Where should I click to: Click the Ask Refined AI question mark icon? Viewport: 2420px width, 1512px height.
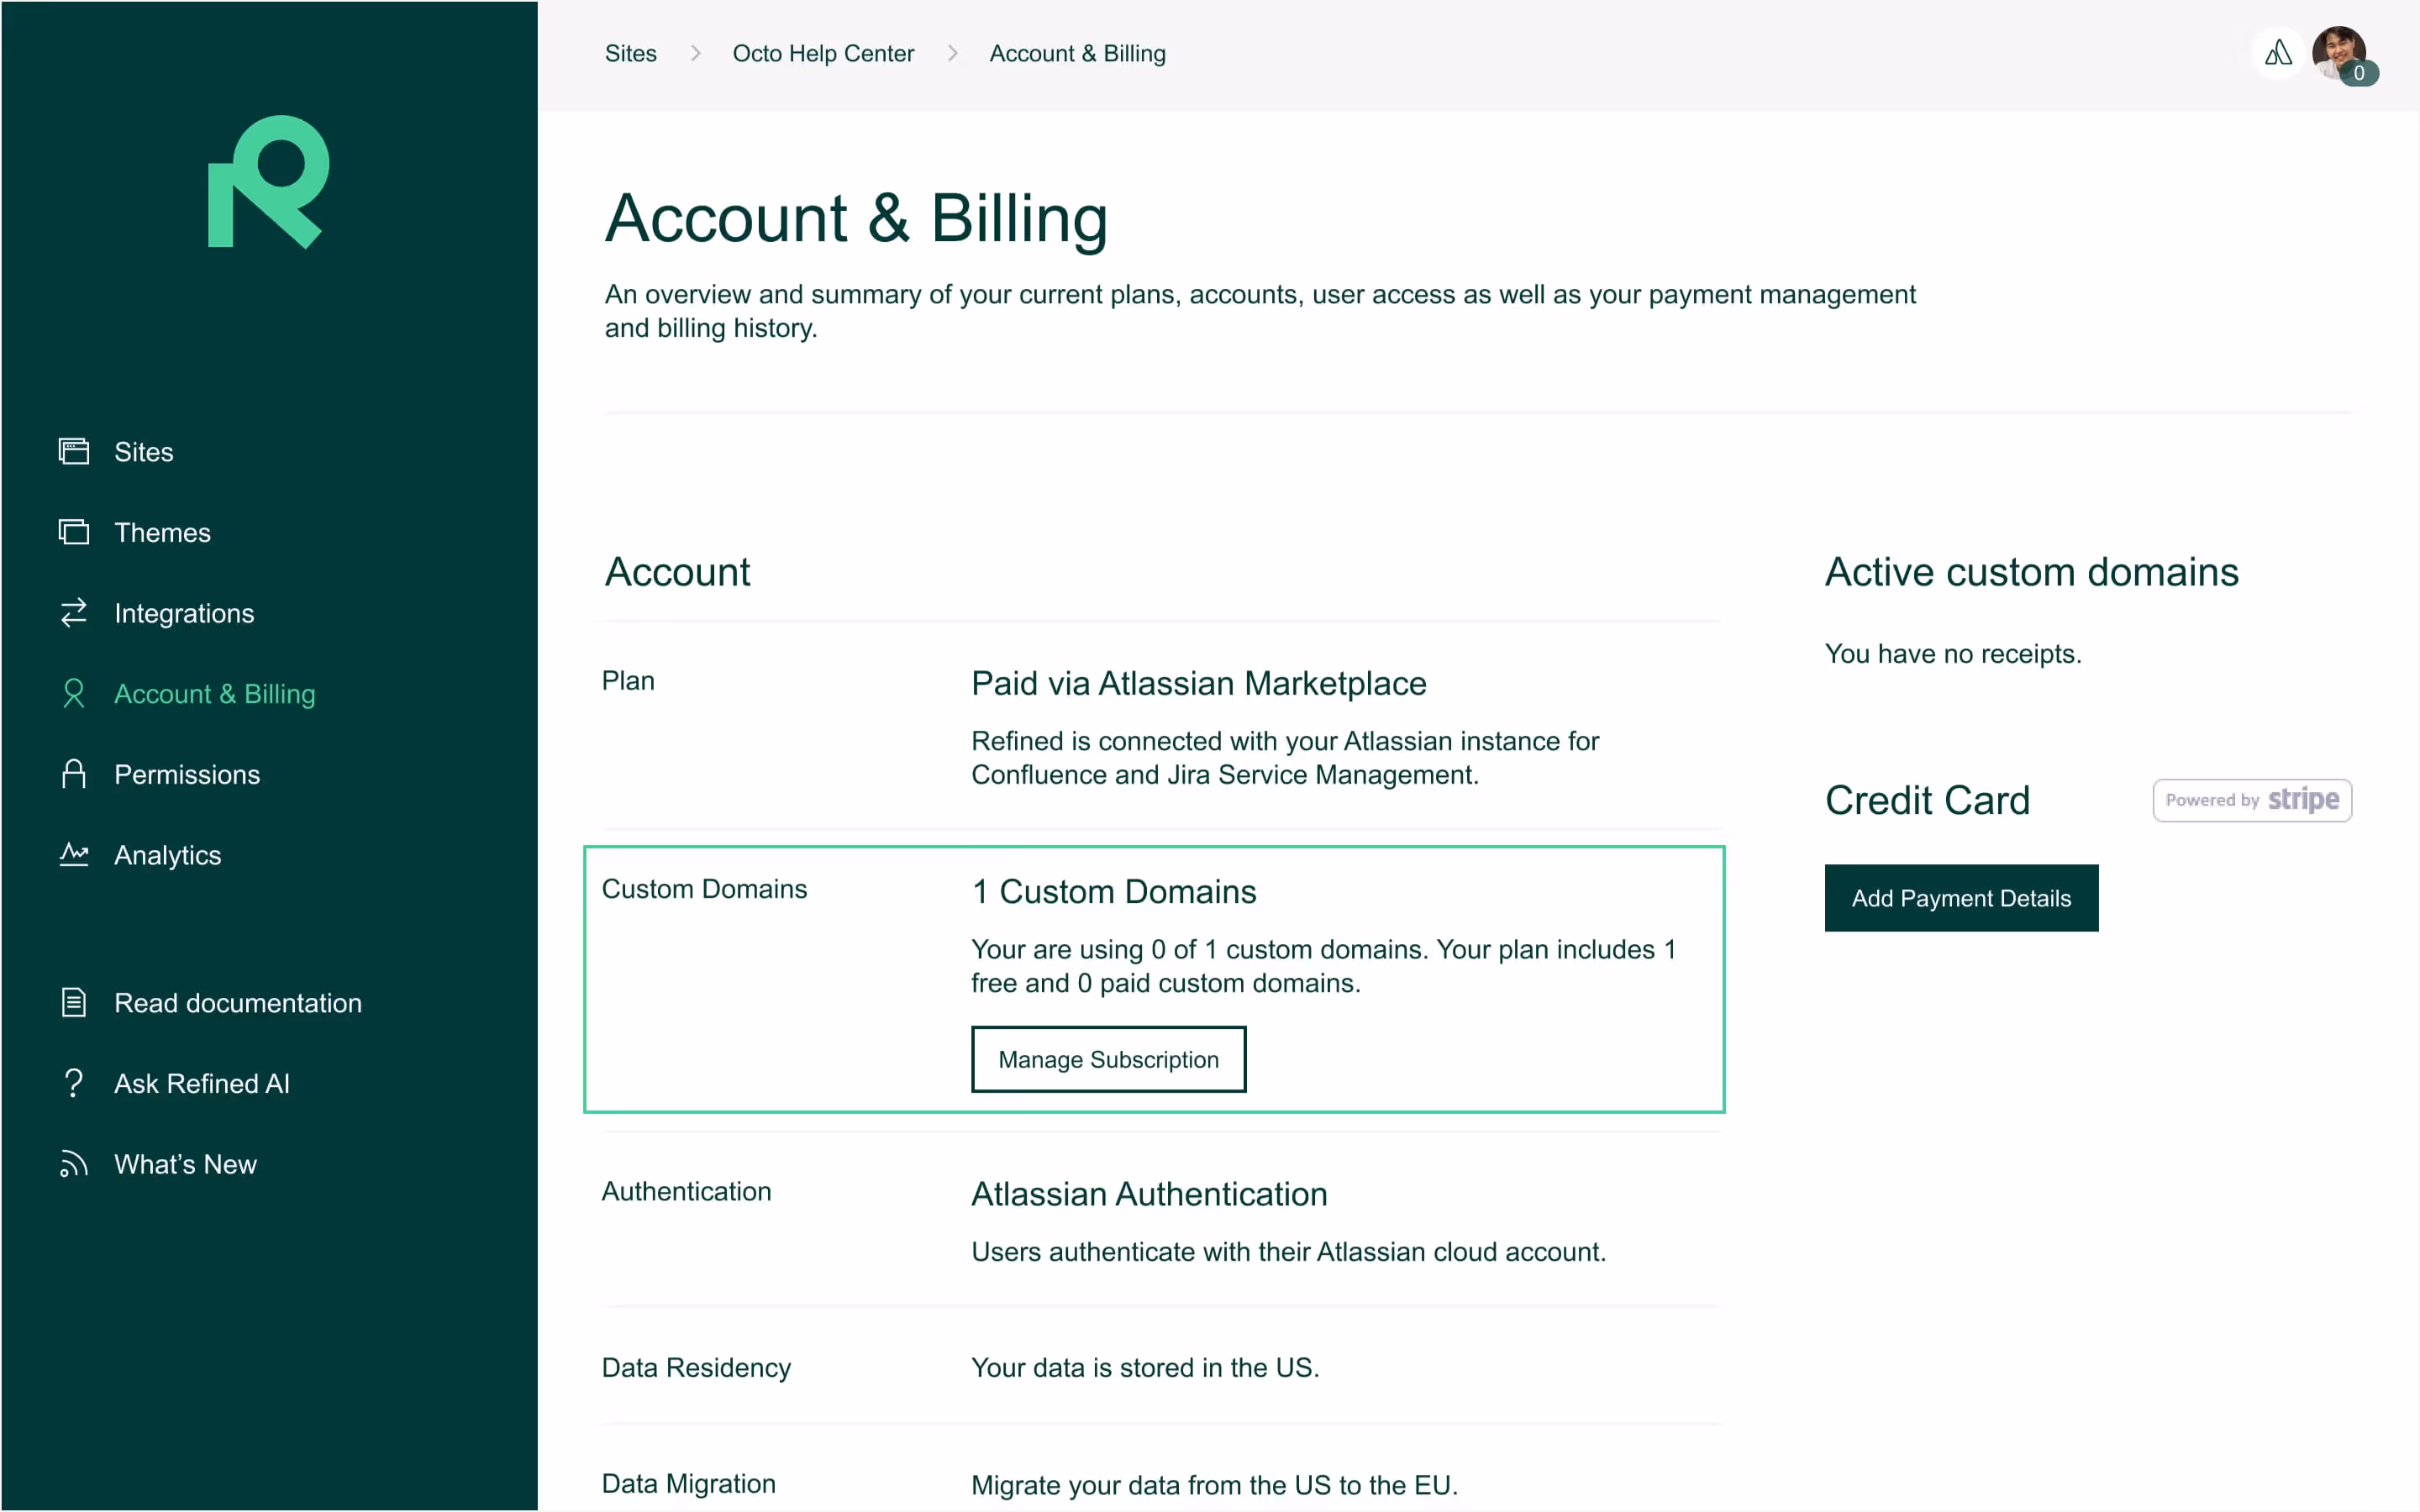click(73, 1083)
